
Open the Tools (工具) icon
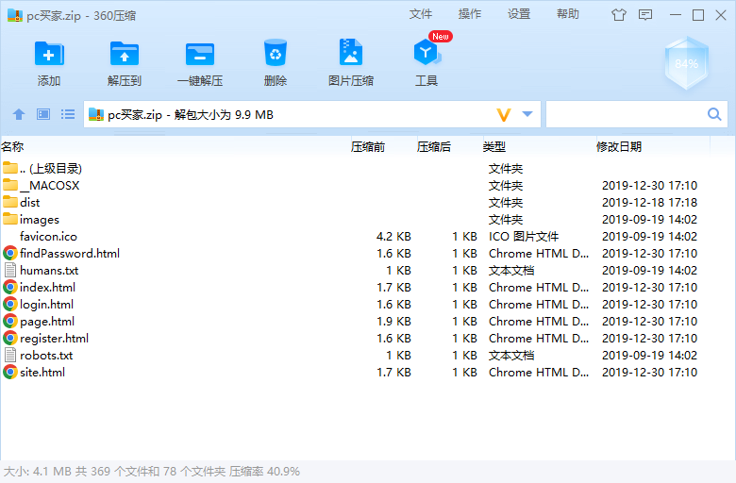coord(427,55)
